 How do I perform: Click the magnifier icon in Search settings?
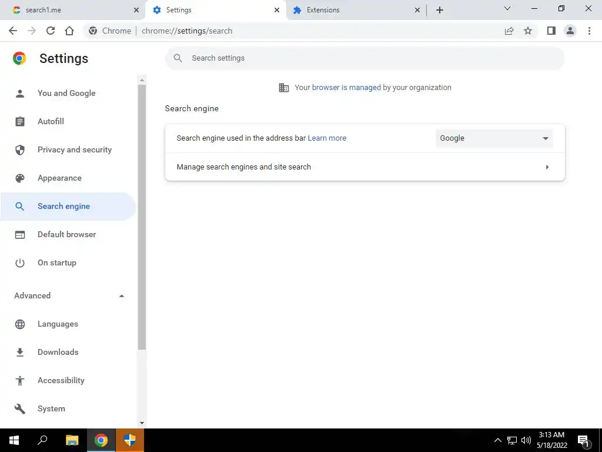coord(178,58)
